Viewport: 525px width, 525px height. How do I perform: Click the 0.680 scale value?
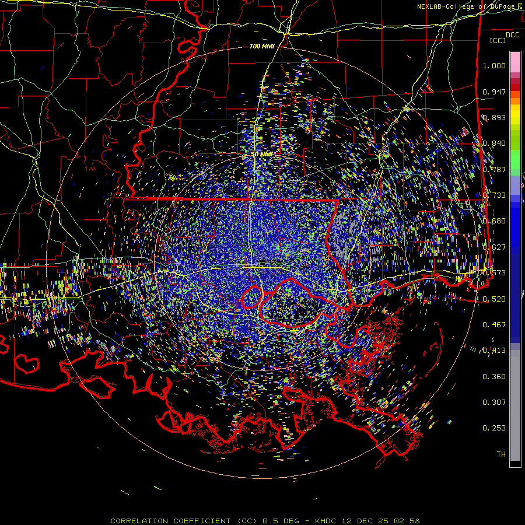click(x=494, y=221)
